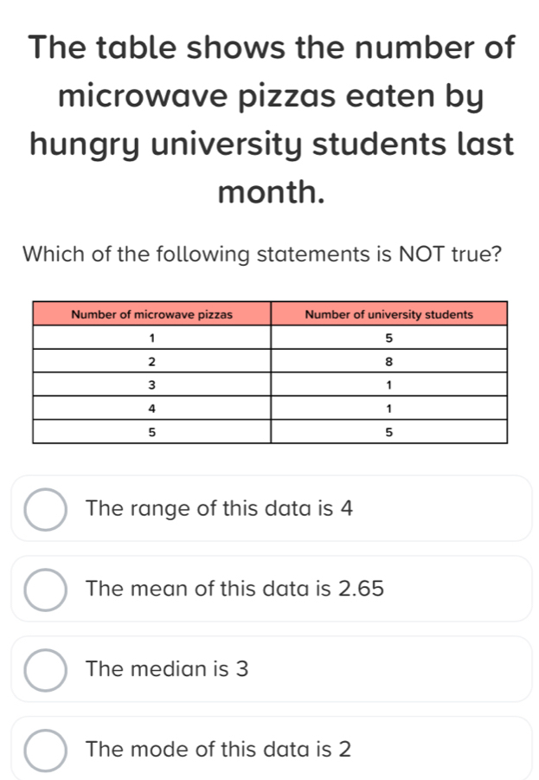Select "The range of this data is 4" radio button
539x780 pixels.
coord(45,509)
